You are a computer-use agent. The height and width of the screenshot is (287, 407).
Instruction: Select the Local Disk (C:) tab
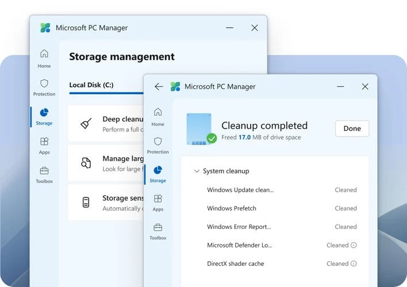pyautogui.click(x=91, y=85)
